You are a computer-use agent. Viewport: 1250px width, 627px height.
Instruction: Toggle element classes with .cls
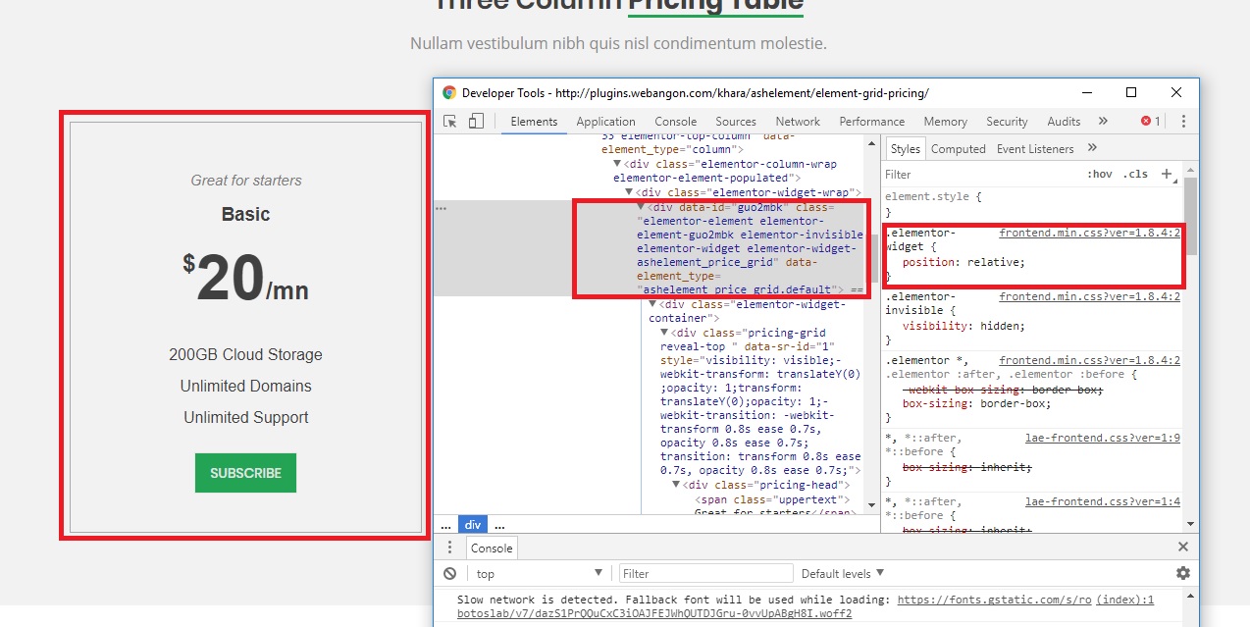click(x=1134, y=174)
